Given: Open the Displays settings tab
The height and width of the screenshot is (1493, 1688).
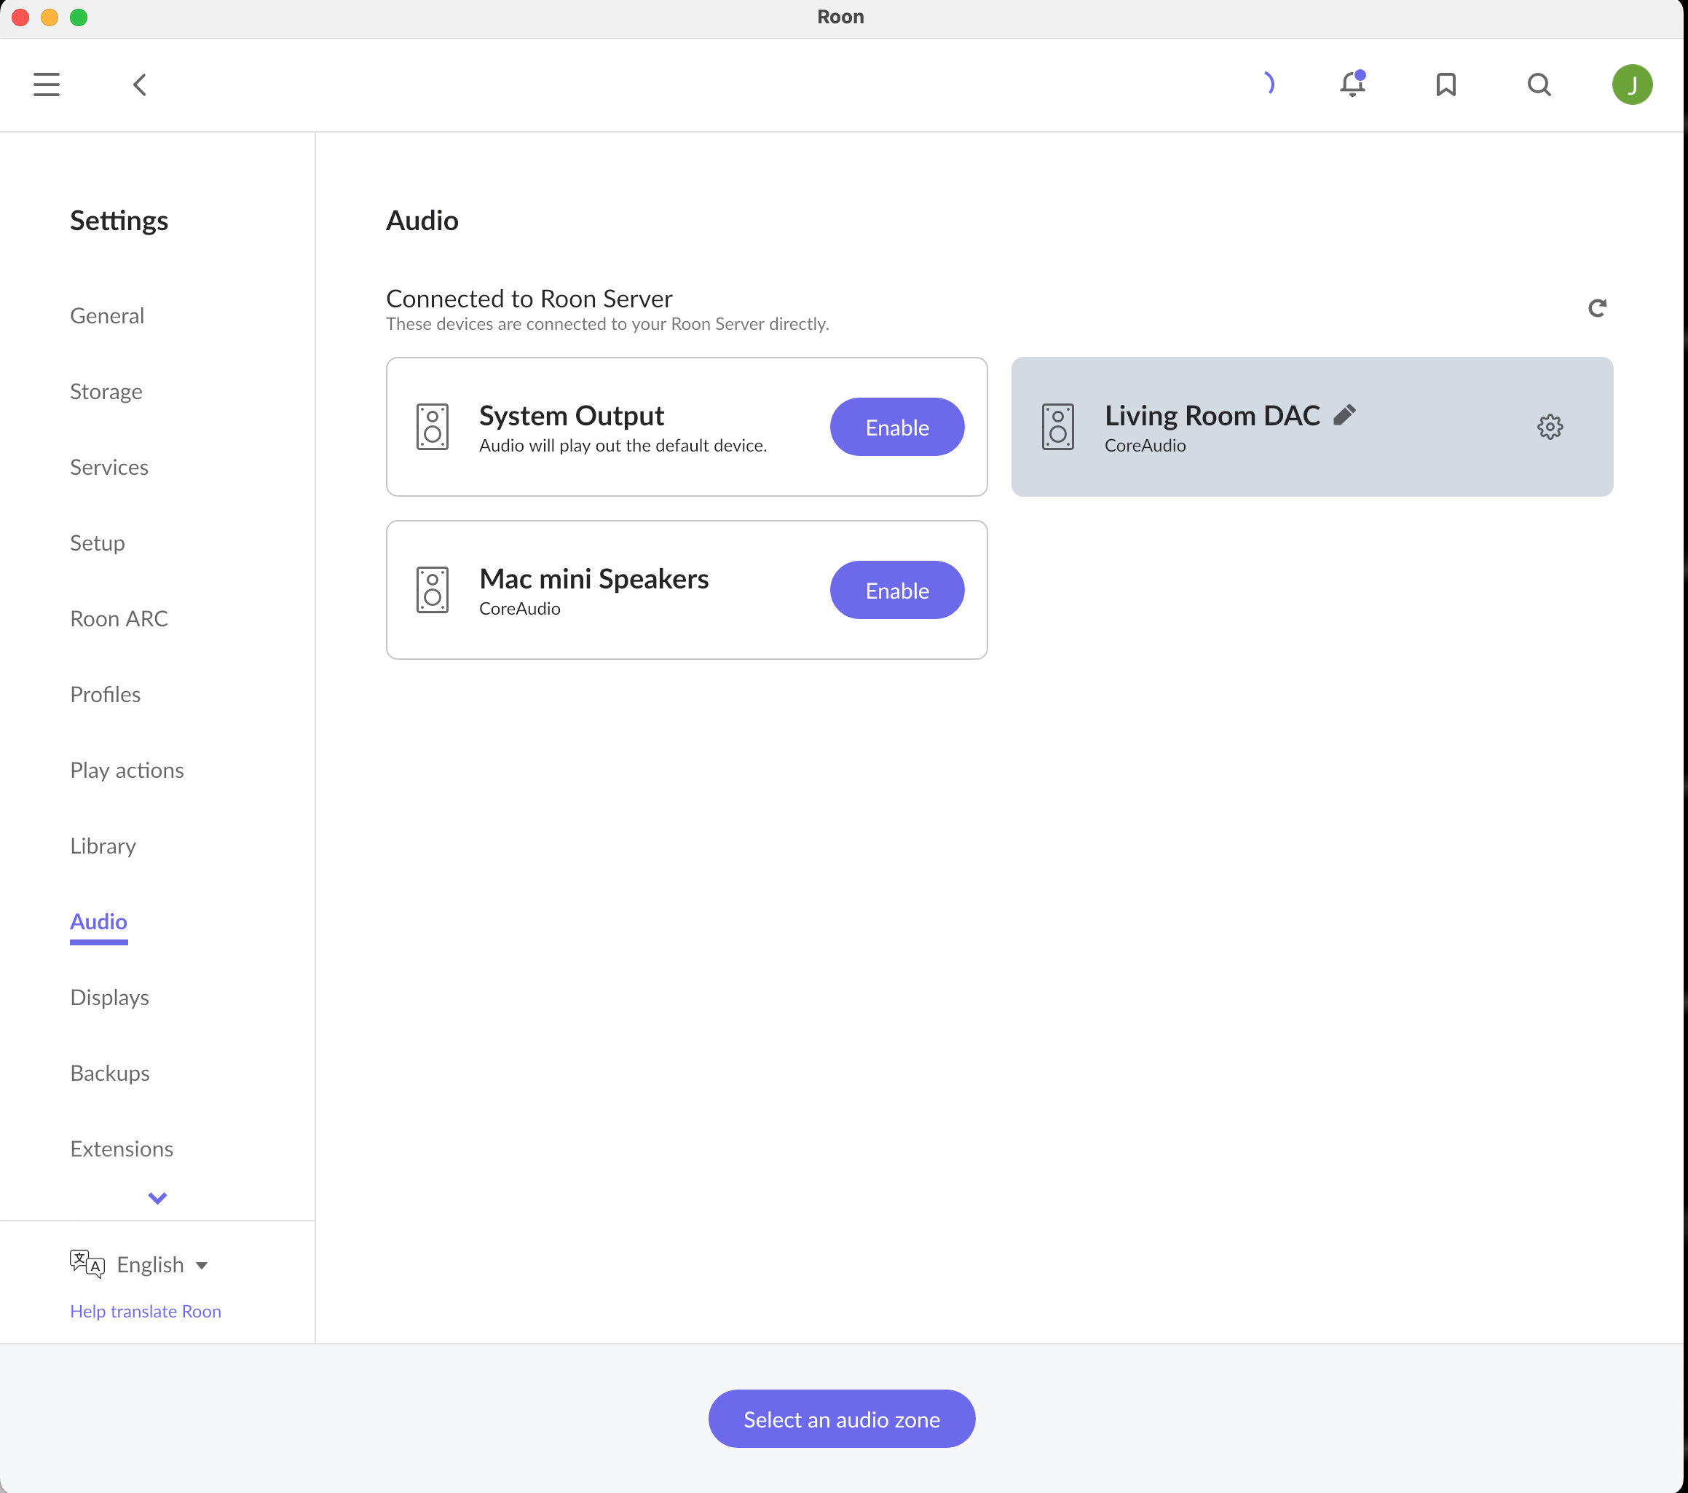Looking at the screenshot, I should pyautogui.click(x=109, y=998).
